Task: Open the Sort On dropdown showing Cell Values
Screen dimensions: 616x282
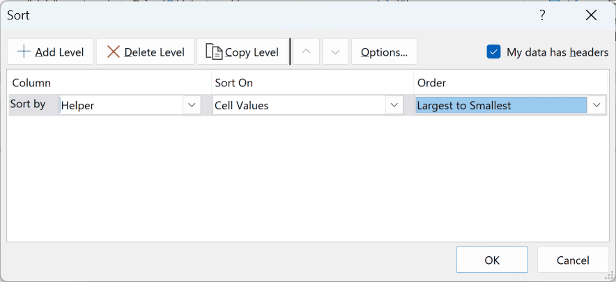Action: (x=394, y=105)
